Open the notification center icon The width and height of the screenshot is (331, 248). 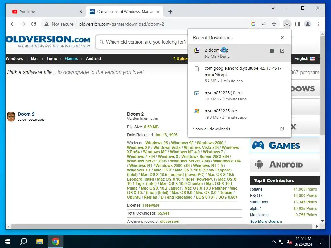[x=320, y=242]
